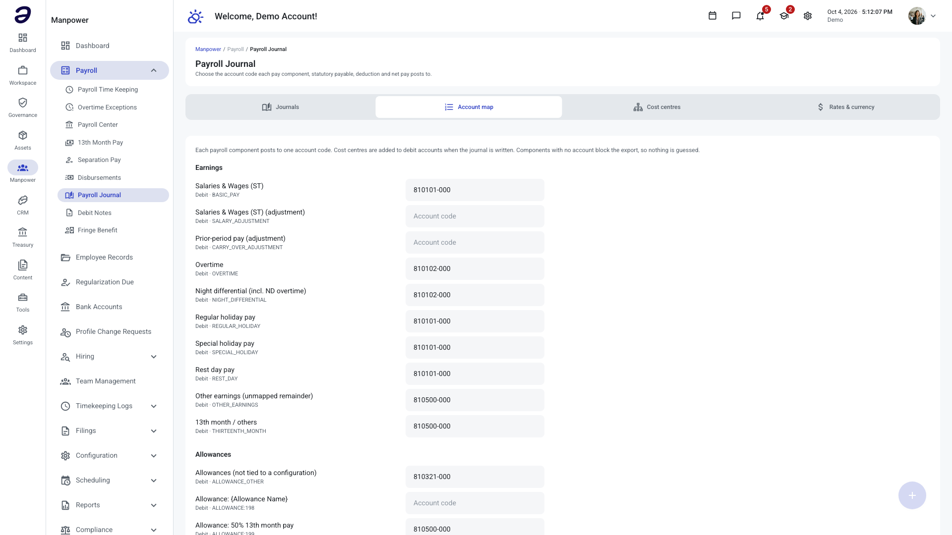Open Settings in the main rail
This screenshot has height=535, width=952.
click(23, 335)
